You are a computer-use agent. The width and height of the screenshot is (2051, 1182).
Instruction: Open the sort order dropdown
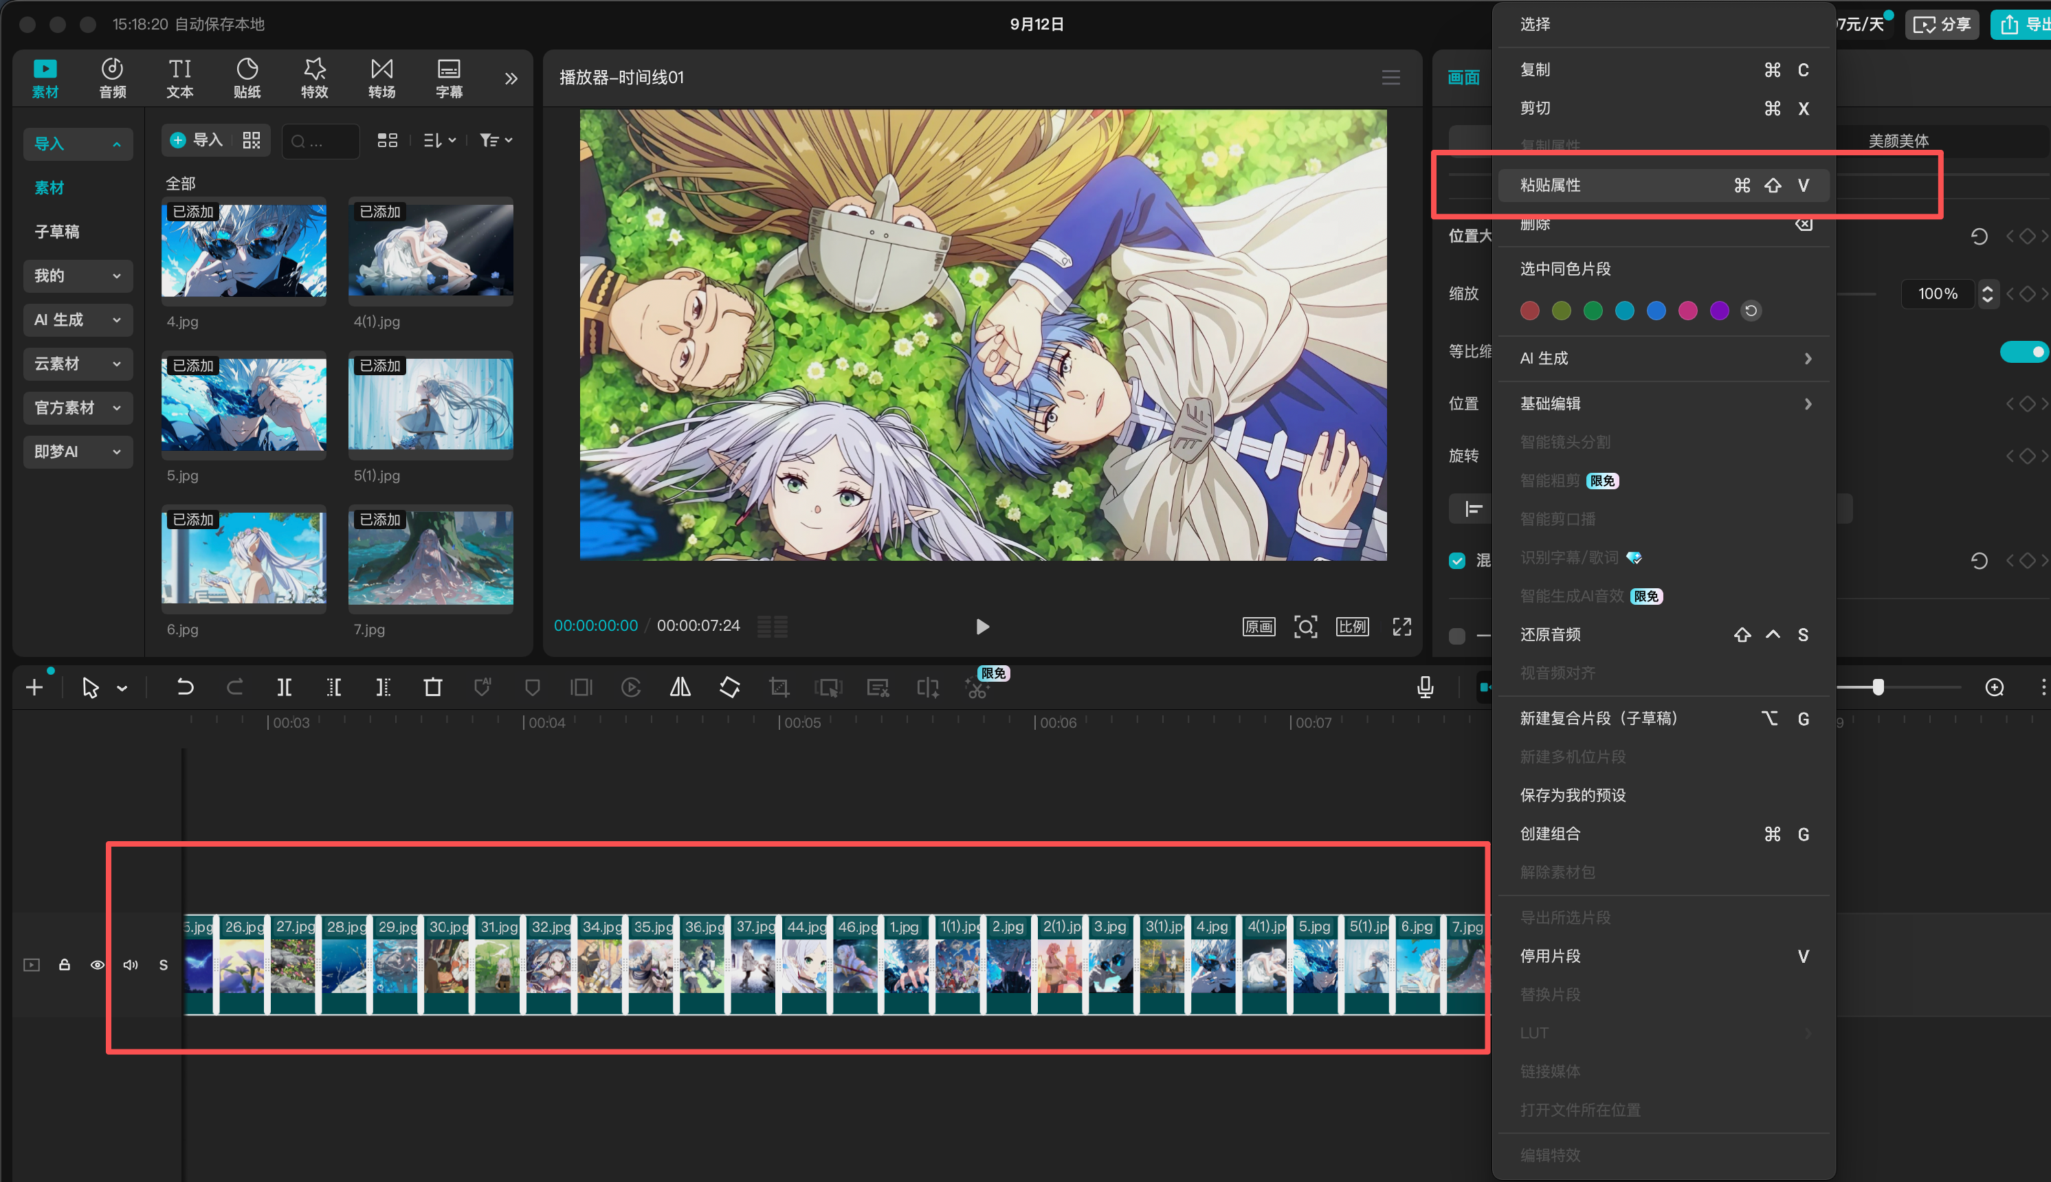point(439,140)
